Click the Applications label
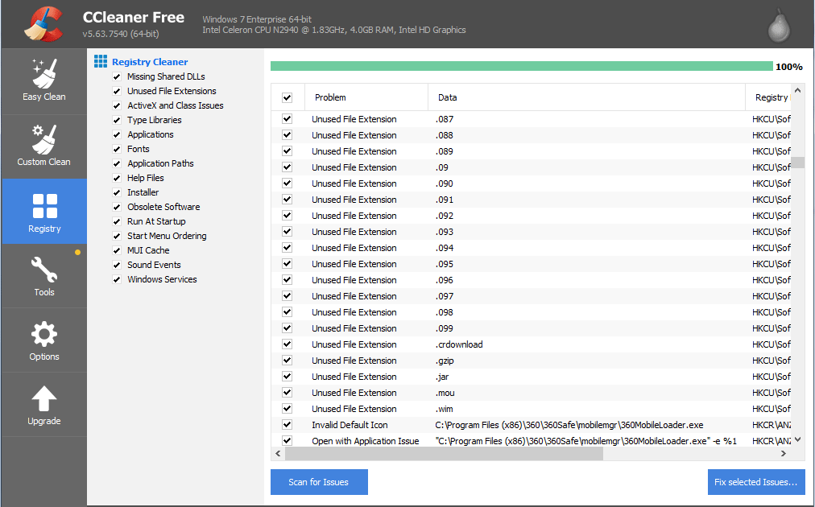The height and width of the screenshot is (507, 815). tap(151, 134)
